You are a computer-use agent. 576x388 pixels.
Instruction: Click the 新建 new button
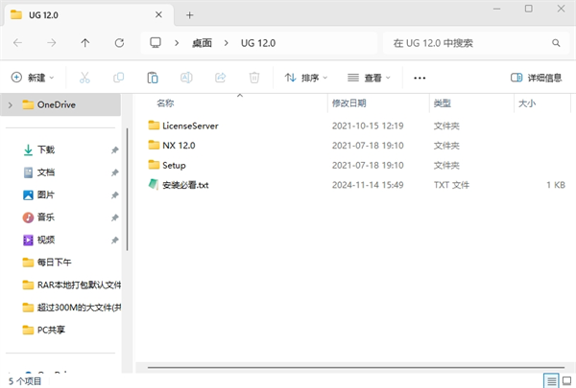(33, 78)
